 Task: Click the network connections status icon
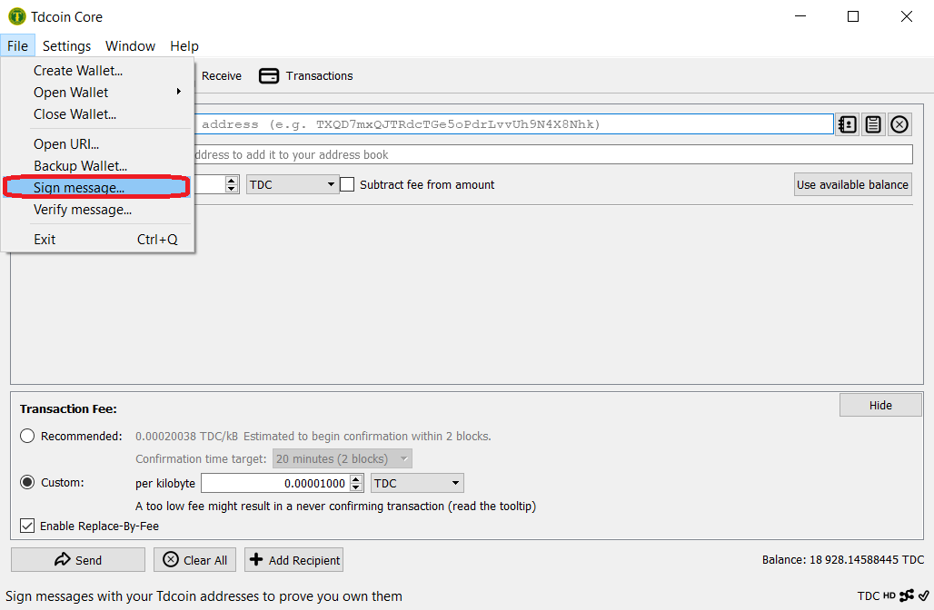[907, 596]
